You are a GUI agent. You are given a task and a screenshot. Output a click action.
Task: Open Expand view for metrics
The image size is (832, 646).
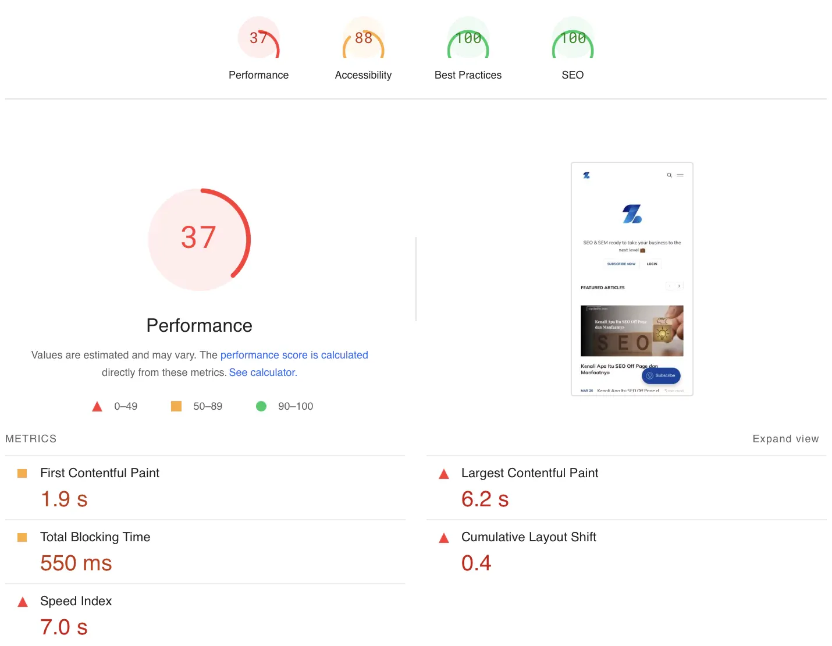tap(786, 438)
